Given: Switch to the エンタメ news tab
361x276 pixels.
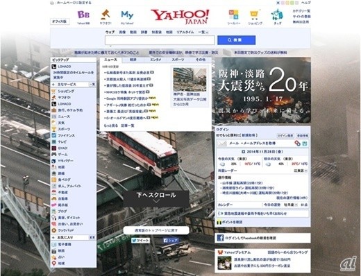Looking at the screenshot, I should [x=156, y=60].
